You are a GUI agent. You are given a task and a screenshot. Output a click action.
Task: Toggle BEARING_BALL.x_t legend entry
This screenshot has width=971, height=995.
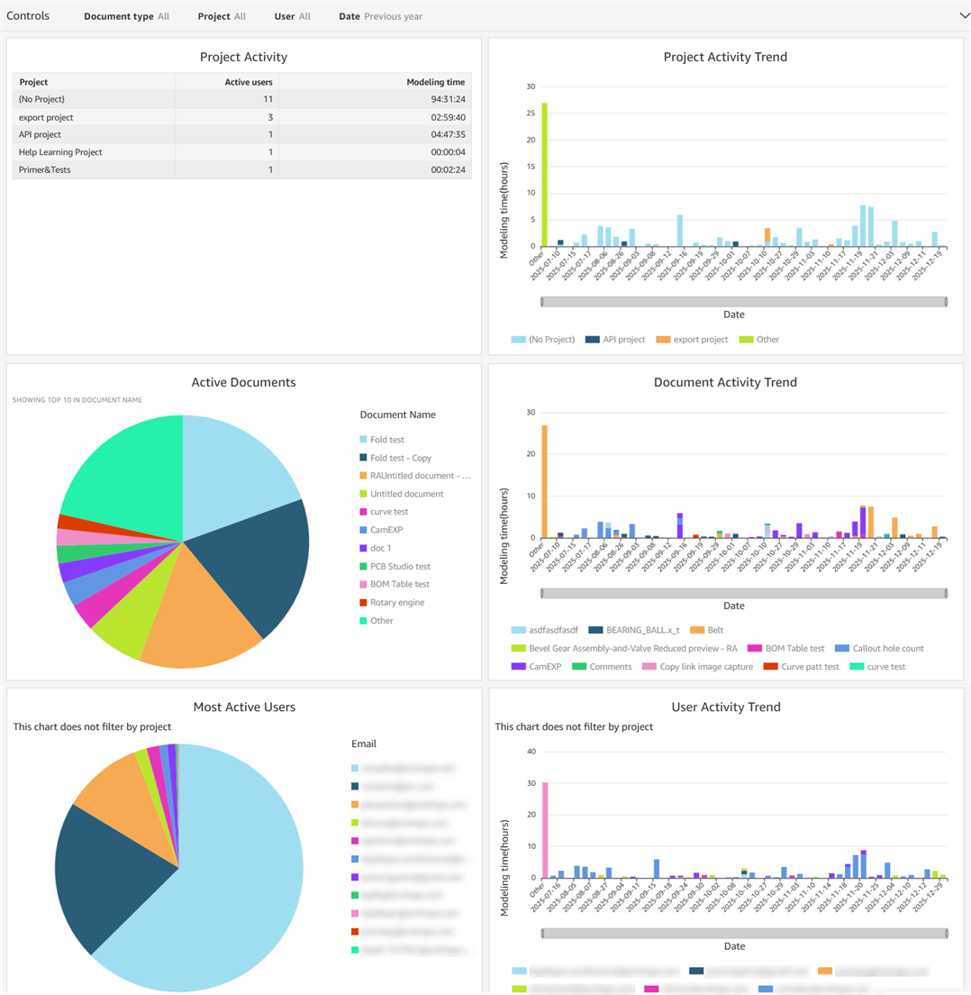(x=633, y=630)
